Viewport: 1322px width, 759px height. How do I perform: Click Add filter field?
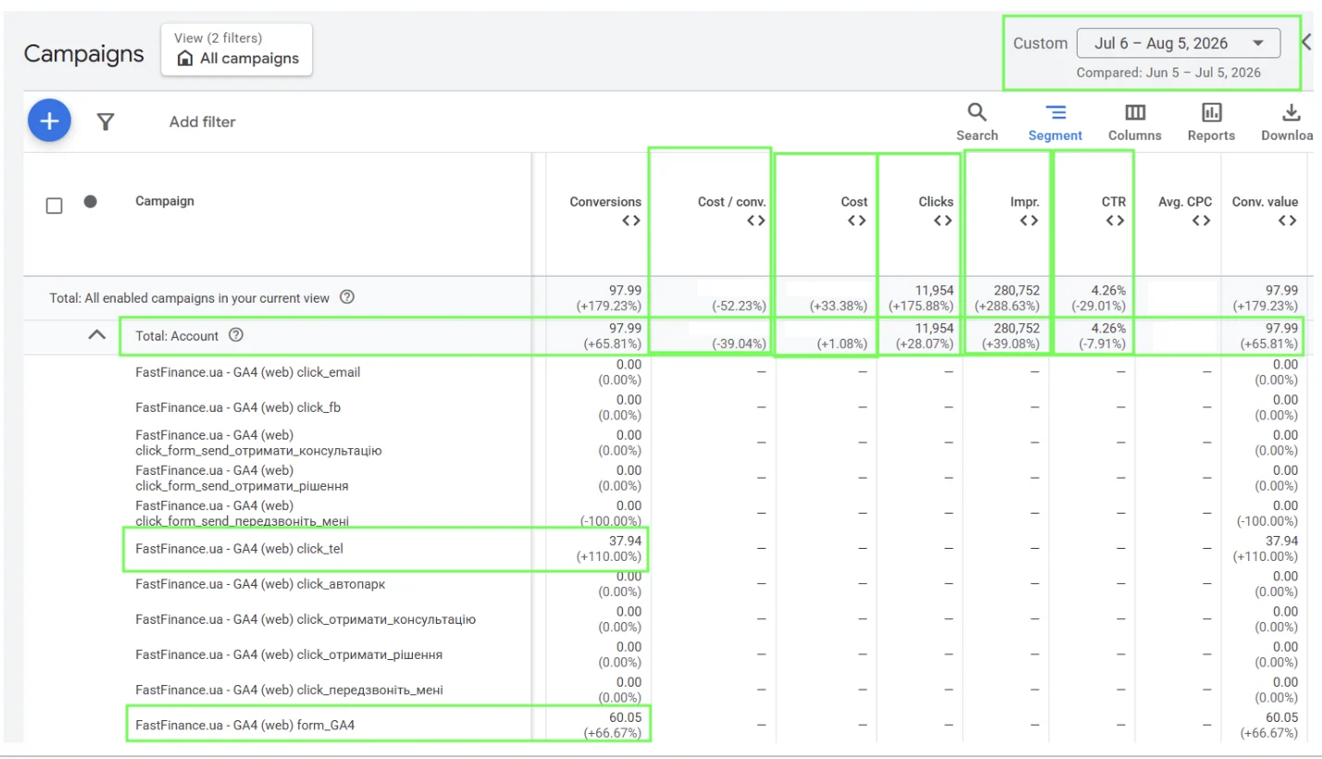point(203,121)
